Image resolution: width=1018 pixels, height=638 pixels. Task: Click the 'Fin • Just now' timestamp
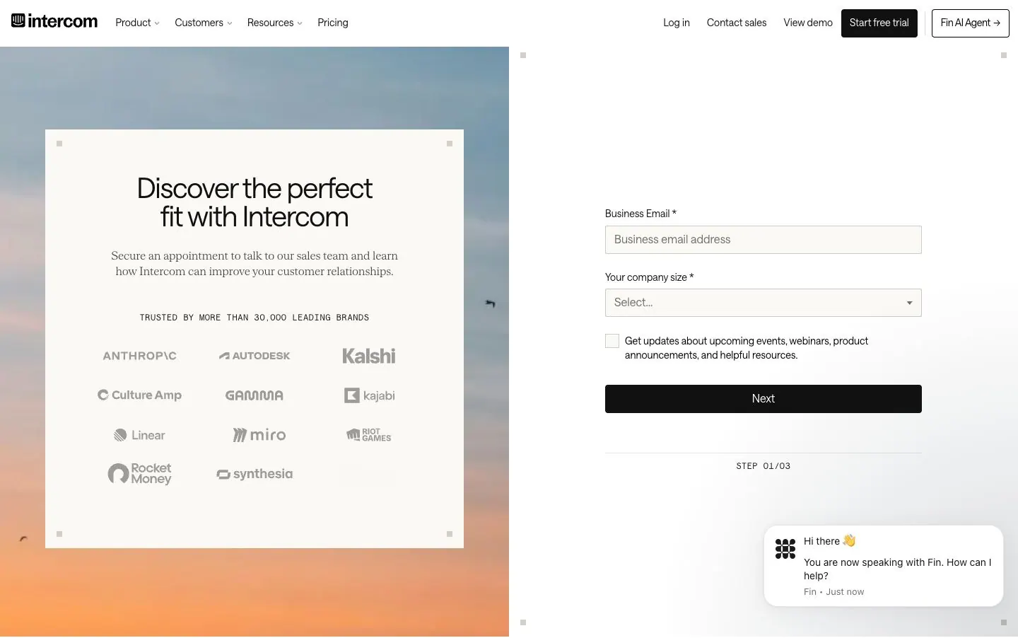tap(833, 592)
